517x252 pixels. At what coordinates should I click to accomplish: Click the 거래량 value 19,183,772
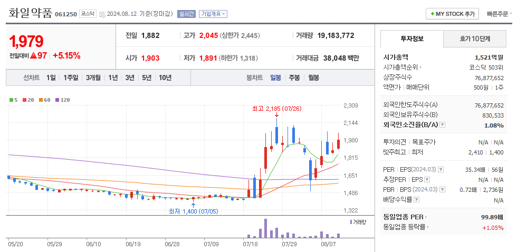336,35
